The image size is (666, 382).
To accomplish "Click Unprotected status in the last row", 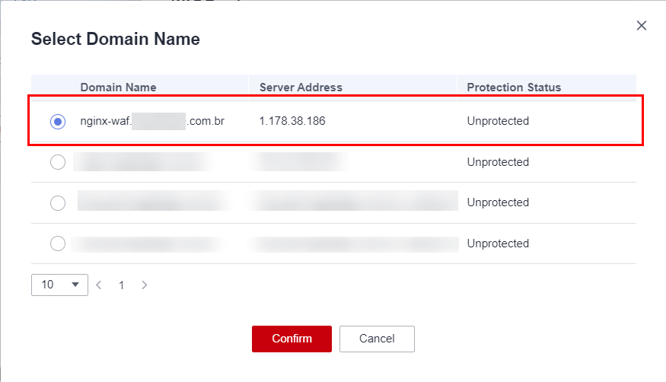I will (x=498, y=244).
